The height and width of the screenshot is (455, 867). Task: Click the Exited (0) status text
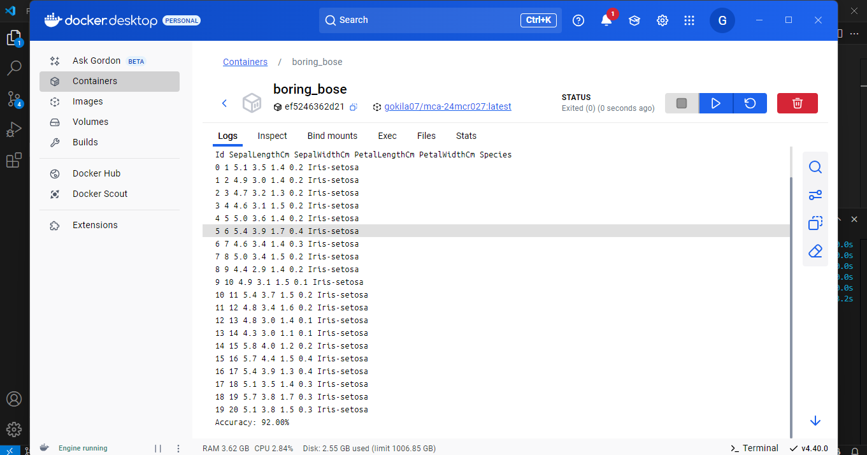click(x=608, y=108)
